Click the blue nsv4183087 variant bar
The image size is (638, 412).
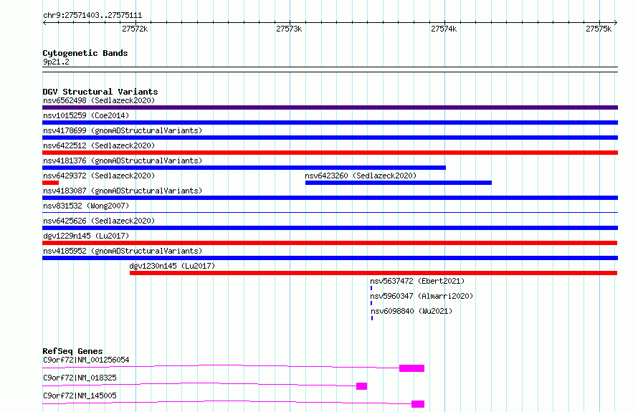[x=330, y=198]
